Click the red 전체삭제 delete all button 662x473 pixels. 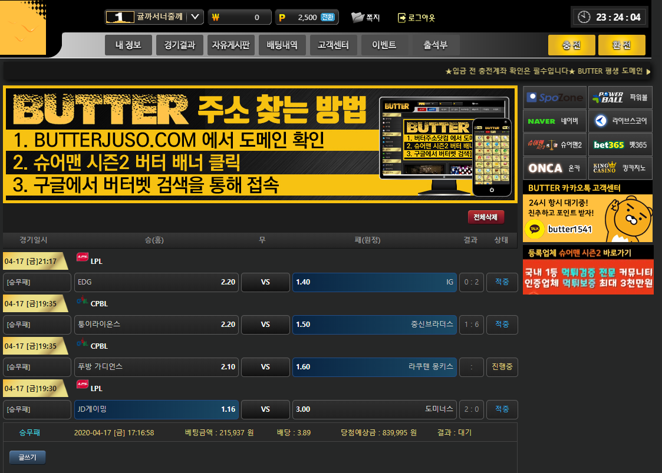(x=486, y=217)
